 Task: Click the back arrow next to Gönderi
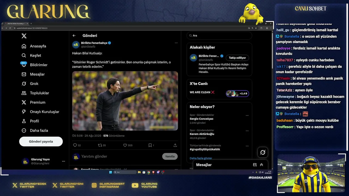click(x=74, y=36)
